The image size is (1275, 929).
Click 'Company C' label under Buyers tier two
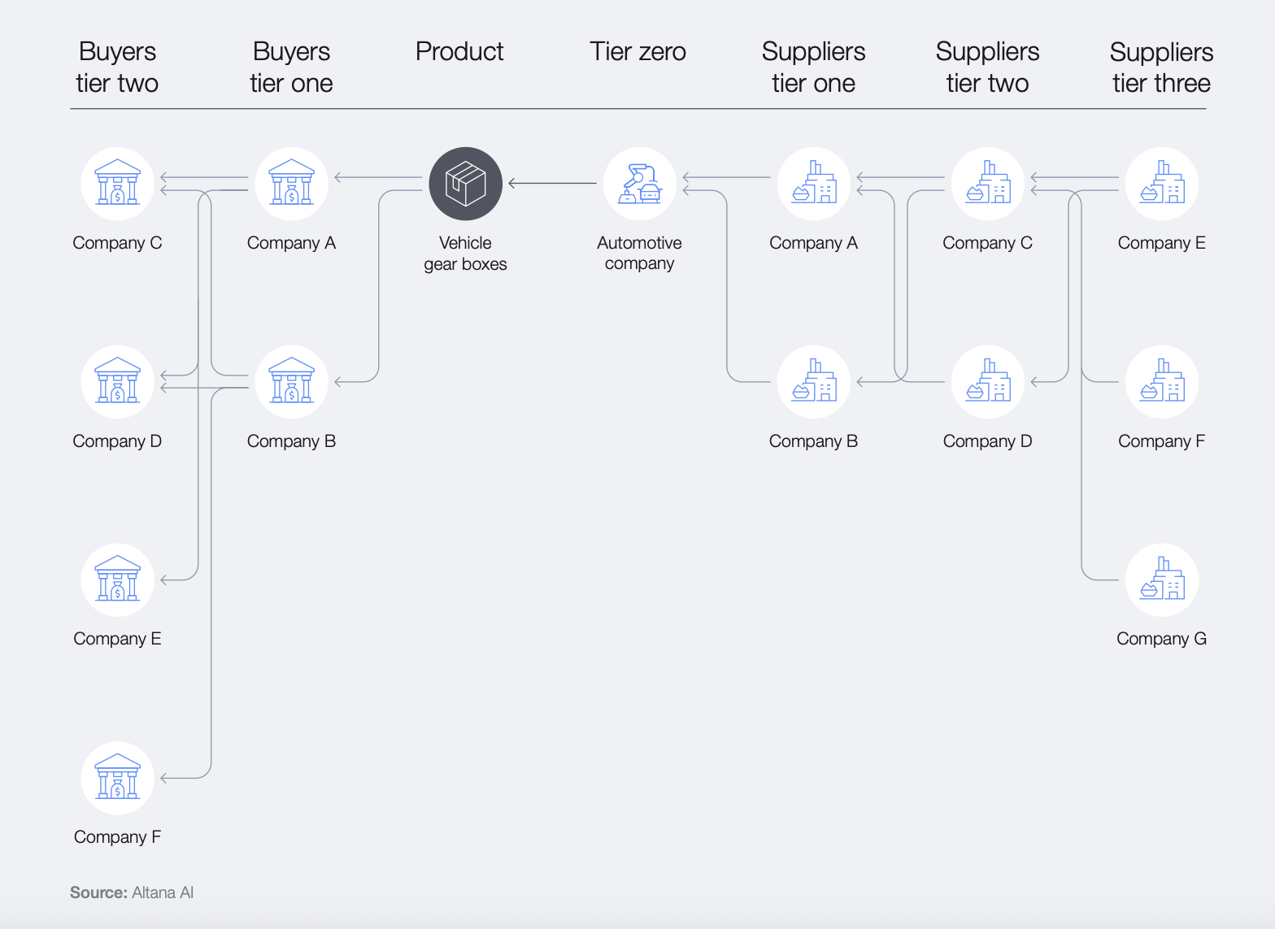(x=117, y=243)
